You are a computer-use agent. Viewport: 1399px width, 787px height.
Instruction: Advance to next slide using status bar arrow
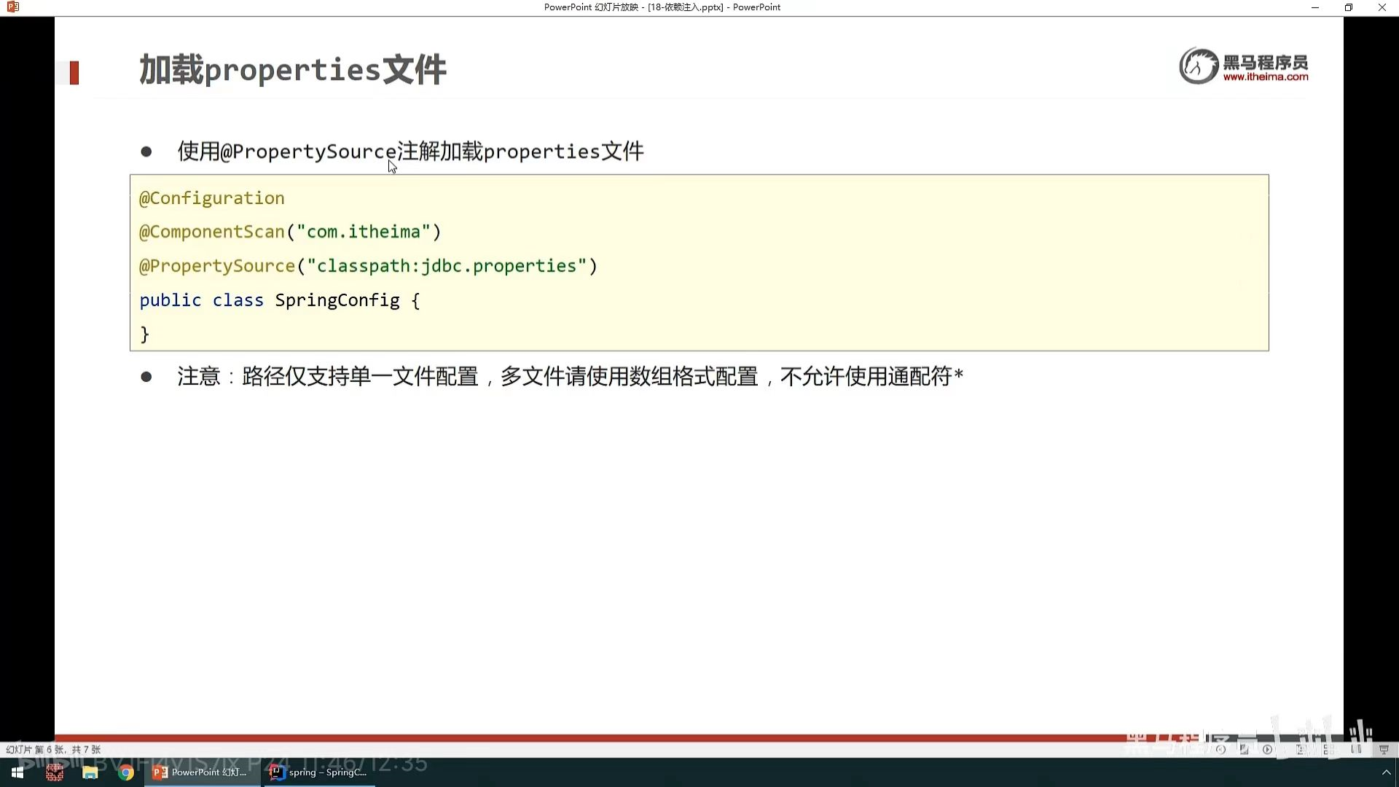coord(1268,749)
